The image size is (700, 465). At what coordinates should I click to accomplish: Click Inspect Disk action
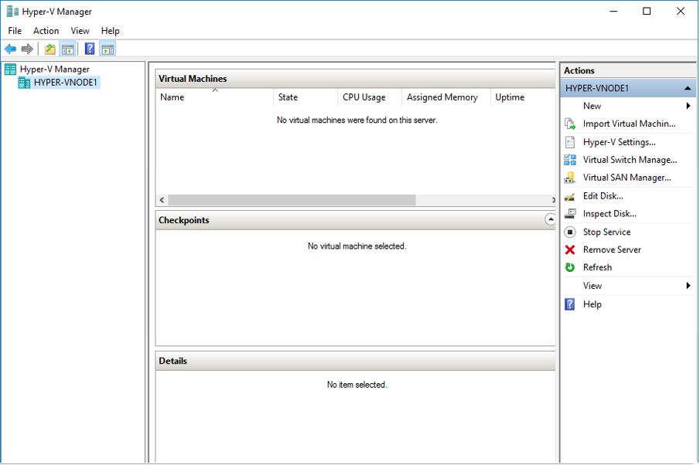pos(610,214)
